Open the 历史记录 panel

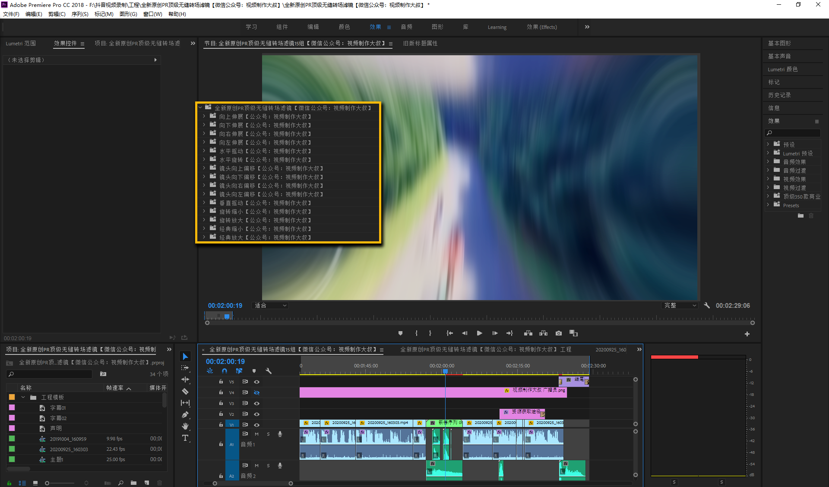pyautogui.click(x=779, y=95)
